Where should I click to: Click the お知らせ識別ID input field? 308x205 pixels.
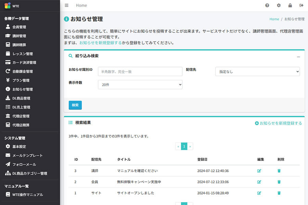tap(140, 71)
